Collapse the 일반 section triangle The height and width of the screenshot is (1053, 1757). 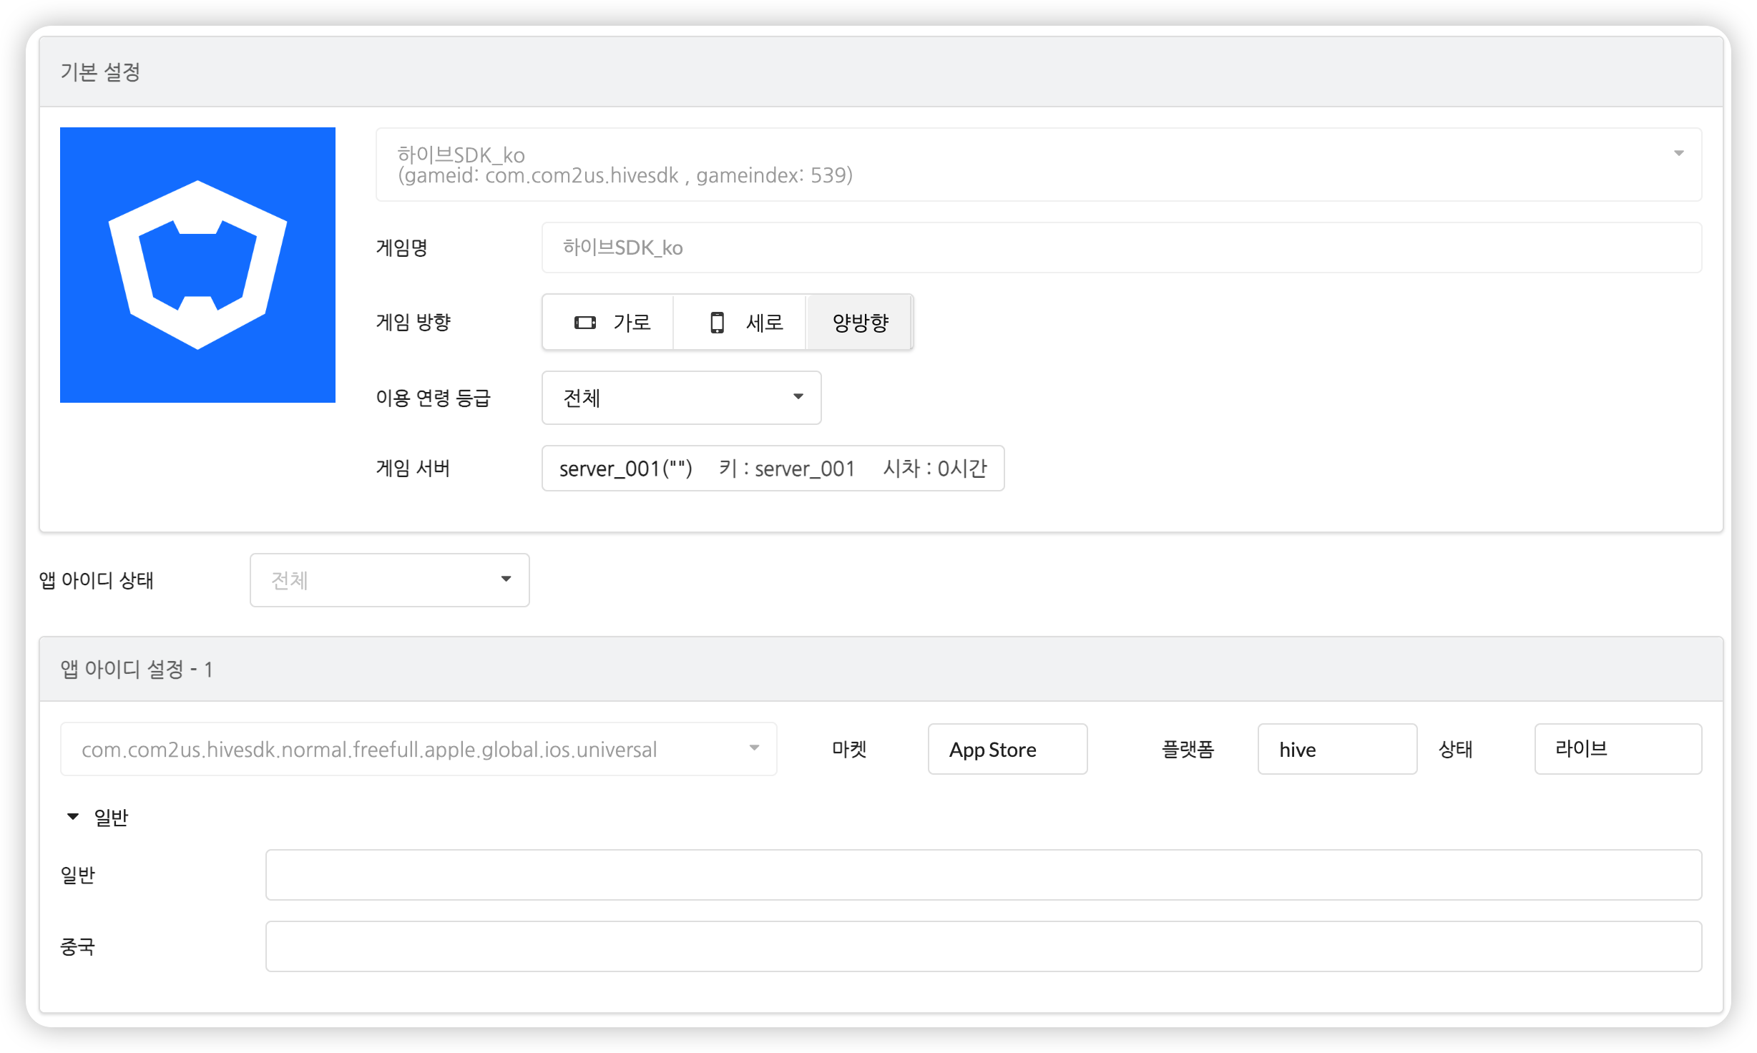[x=73, y=817]
